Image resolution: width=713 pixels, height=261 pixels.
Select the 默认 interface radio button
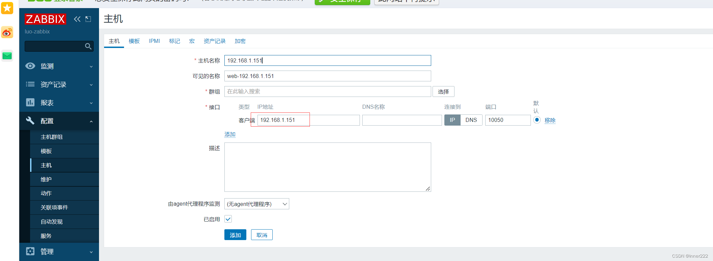pos(537,120)
